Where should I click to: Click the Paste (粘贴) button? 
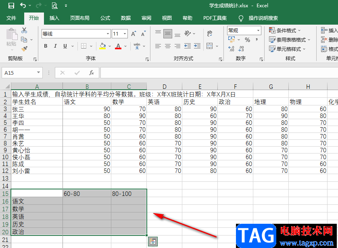[x=11, y=39]
